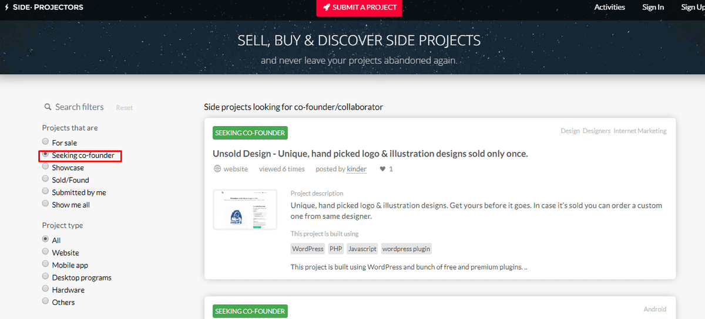Select Desktop programs project type

[45, 277]
